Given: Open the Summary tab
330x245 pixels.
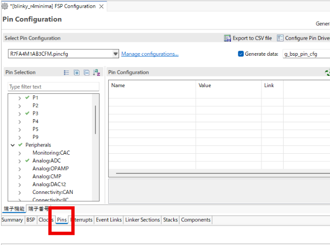Looking at the screenshot, I should [12, 220].
